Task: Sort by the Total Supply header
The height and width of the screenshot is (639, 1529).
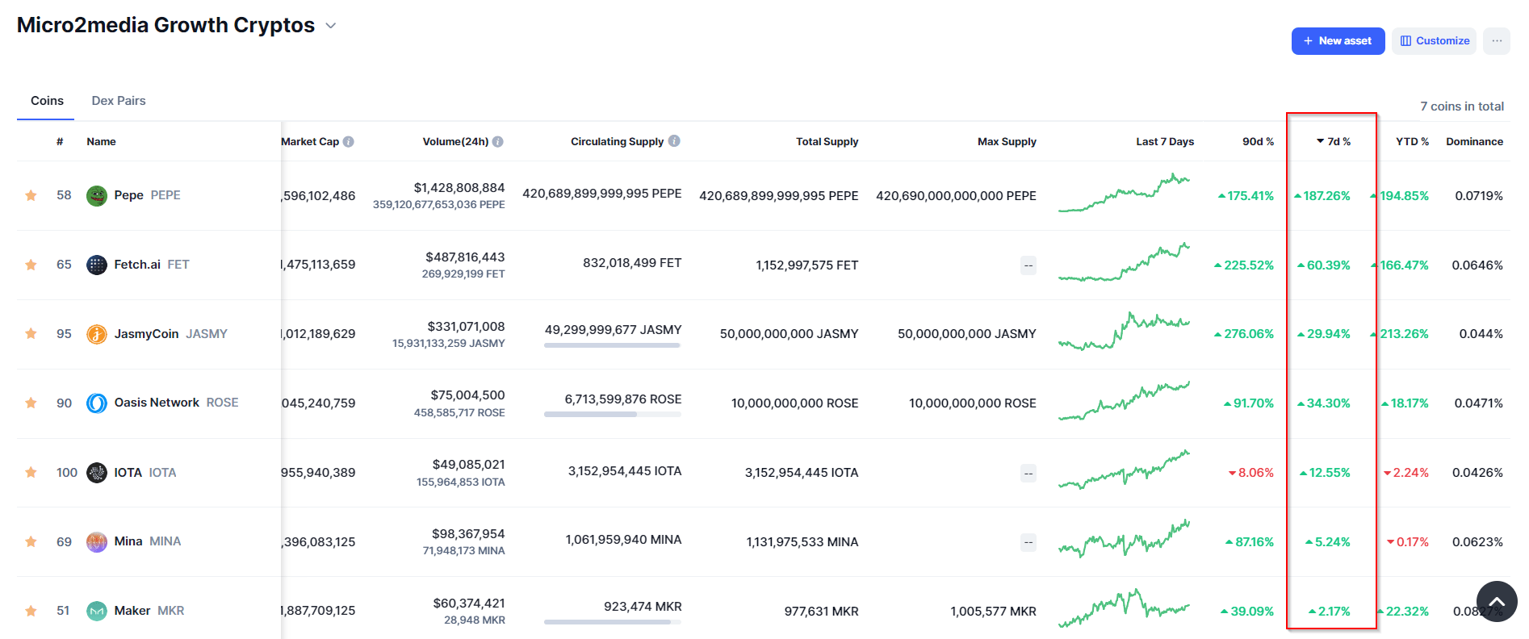Action: 827,142
